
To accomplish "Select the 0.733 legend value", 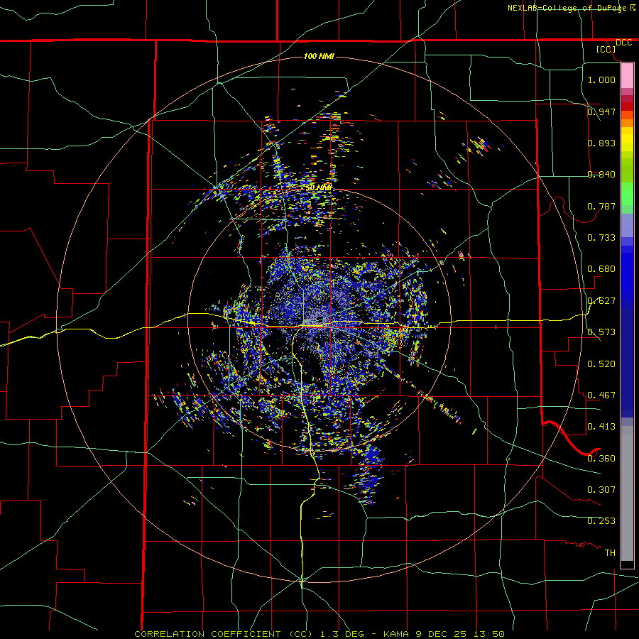I will (601, 238).
